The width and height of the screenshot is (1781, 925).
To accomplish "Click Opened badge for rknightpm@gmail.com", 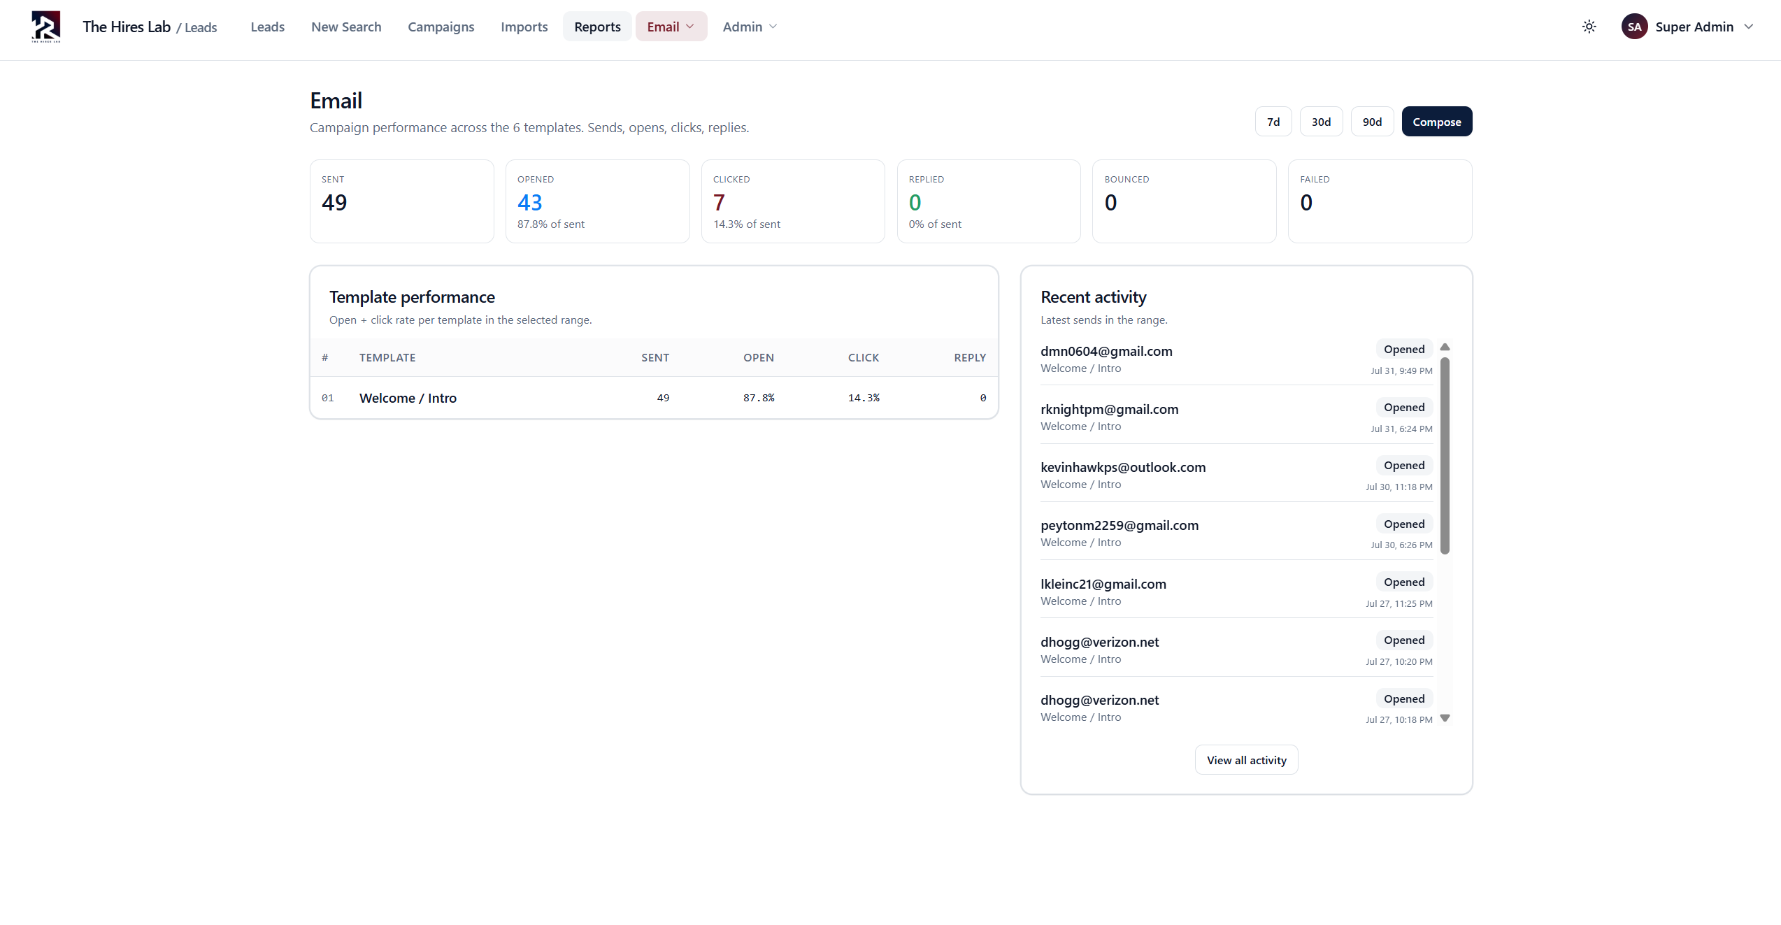I will [1404, 407].
